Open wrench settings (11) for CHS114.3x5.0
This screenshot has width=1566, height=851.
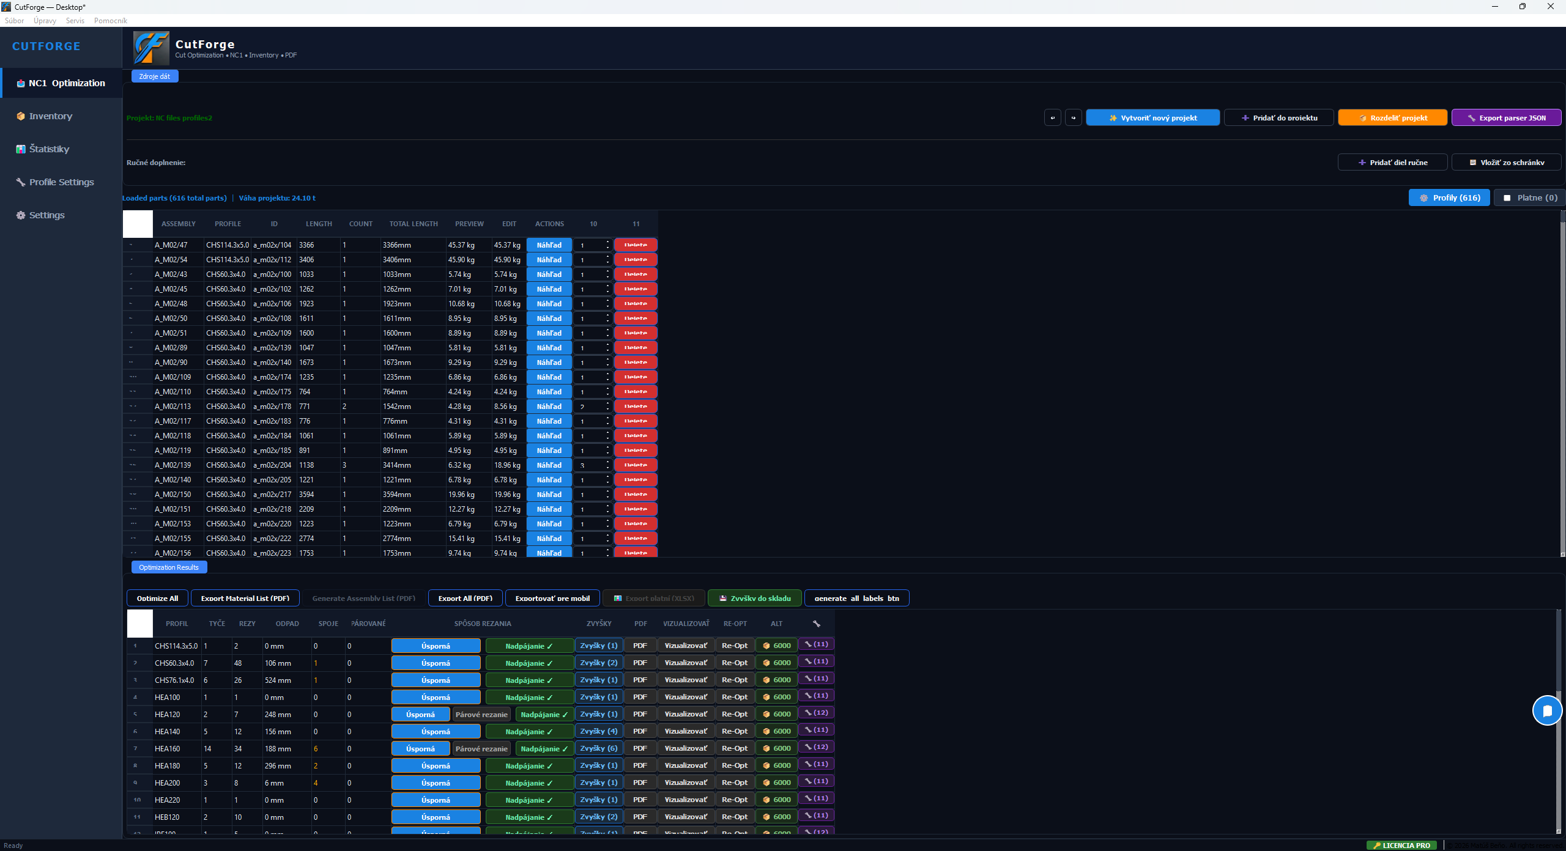(816, 644)
